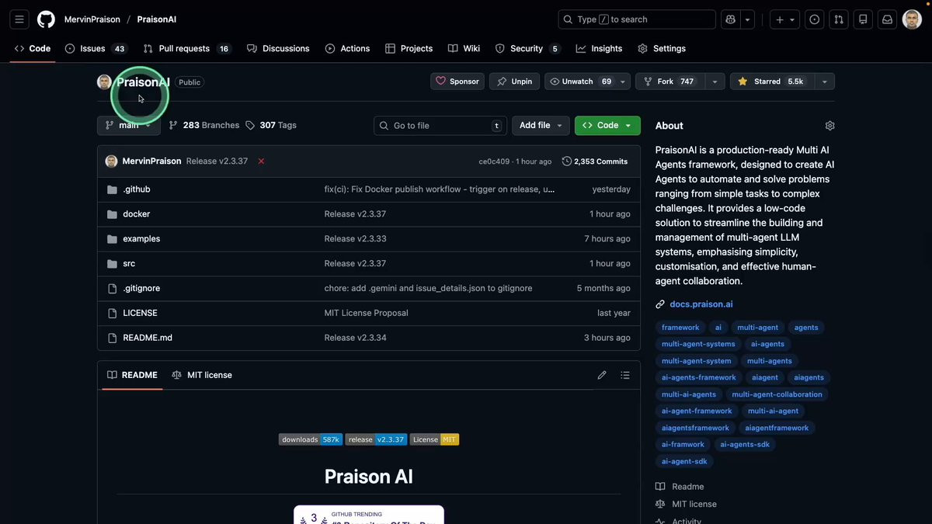Click the PraisonAI repository title
This screenshot has width=932, height=524.
pos(143,82)
